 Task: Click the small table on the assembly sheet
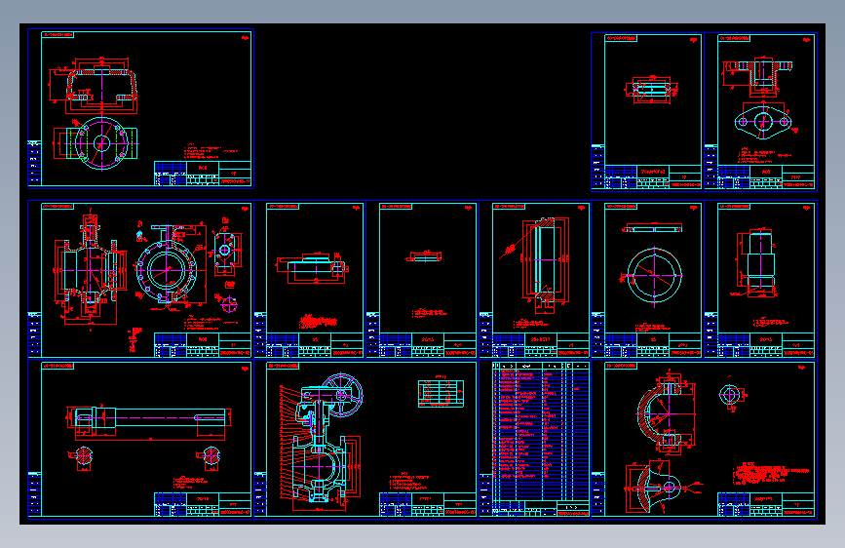pos(441,393)
